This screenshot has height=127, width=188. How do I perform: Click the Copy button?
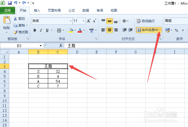click(19, 25)
